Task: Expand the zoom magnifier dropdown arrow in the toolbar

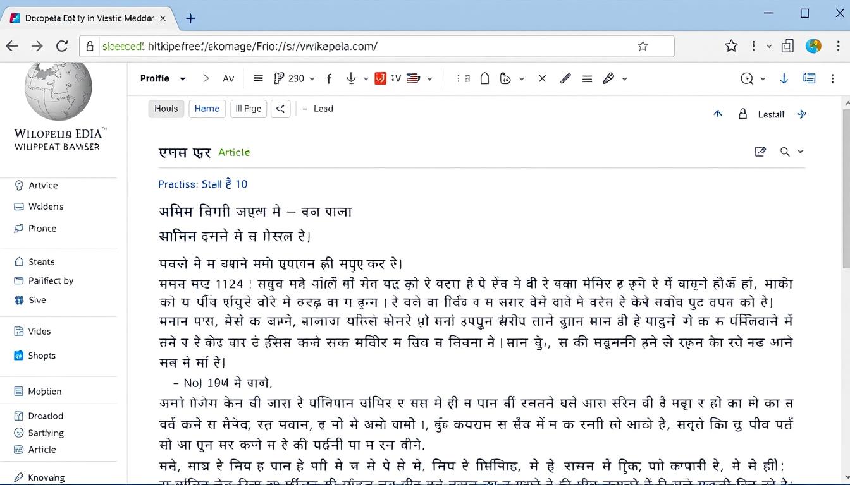Action: (x=763, y=79)
